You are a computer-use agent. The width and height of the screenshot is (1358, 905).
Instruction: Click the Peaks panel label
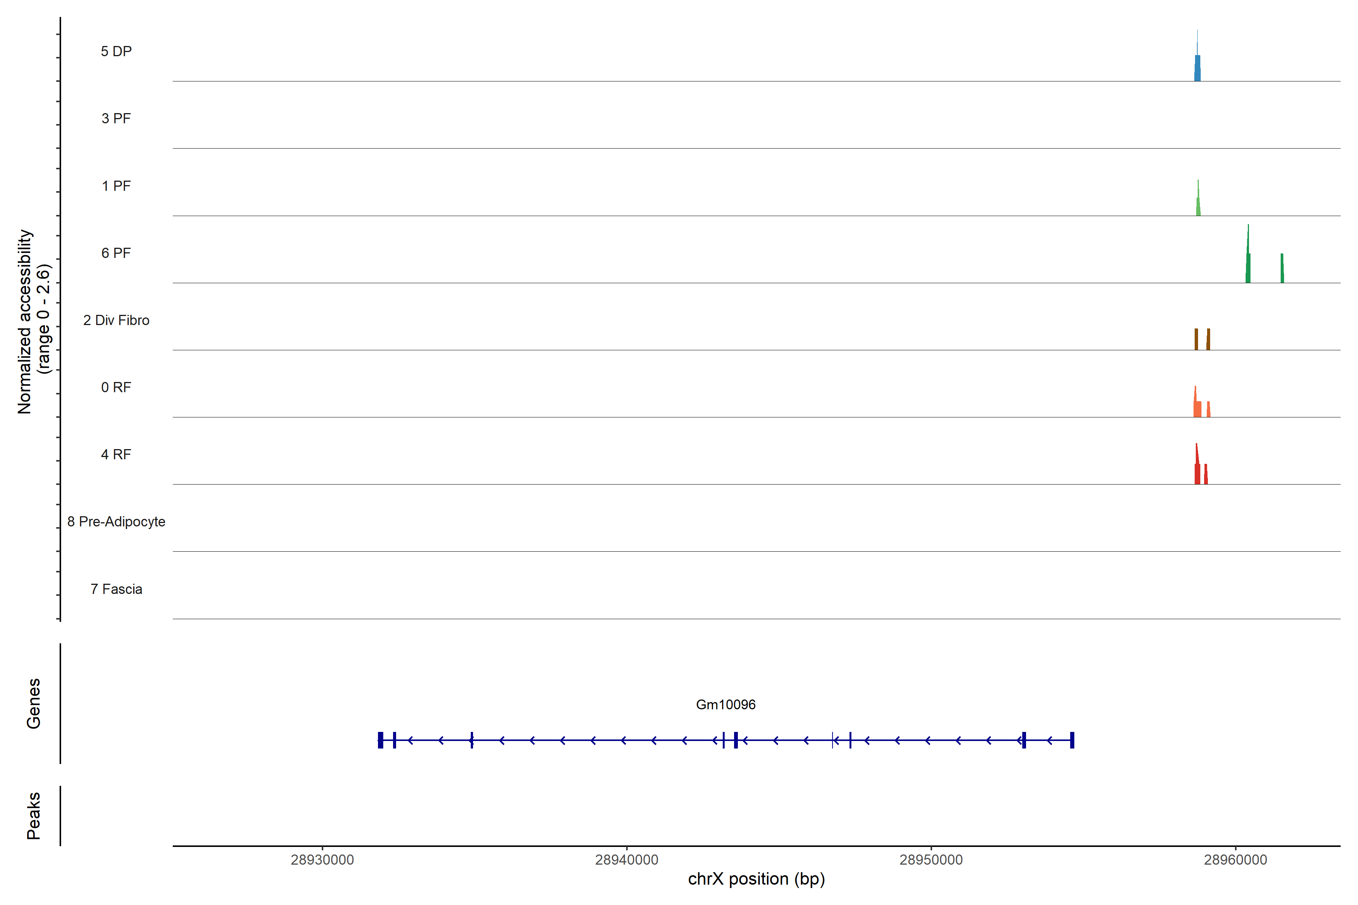pos(34,815)
